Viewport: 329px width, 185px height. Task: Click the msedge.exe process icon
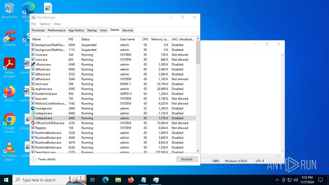tap(33, 108)
